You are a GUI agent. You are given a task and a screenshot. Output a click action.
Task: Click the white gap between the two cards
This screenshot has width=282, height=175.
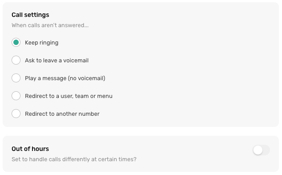click(141, 131)
